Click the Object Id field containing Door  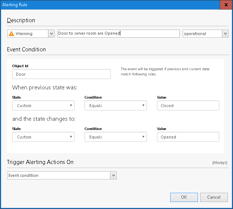point(61,74)
